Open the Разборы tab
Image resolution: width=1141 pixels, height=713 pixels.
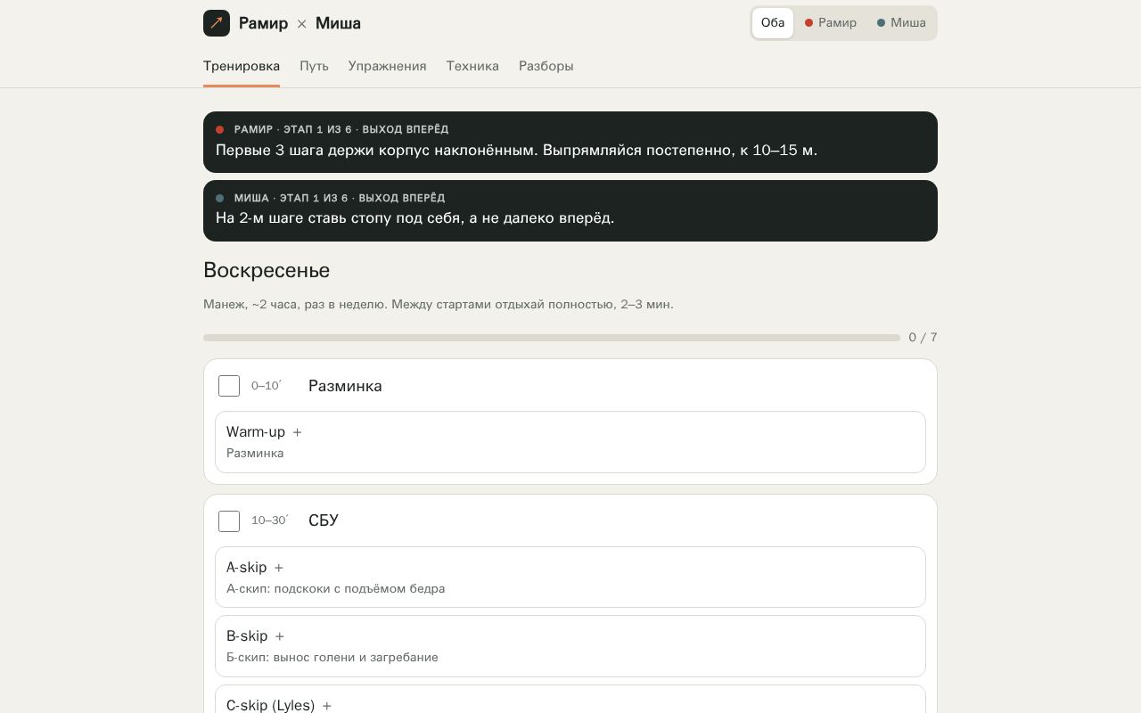pyautogui.click(x=546, y=66)
